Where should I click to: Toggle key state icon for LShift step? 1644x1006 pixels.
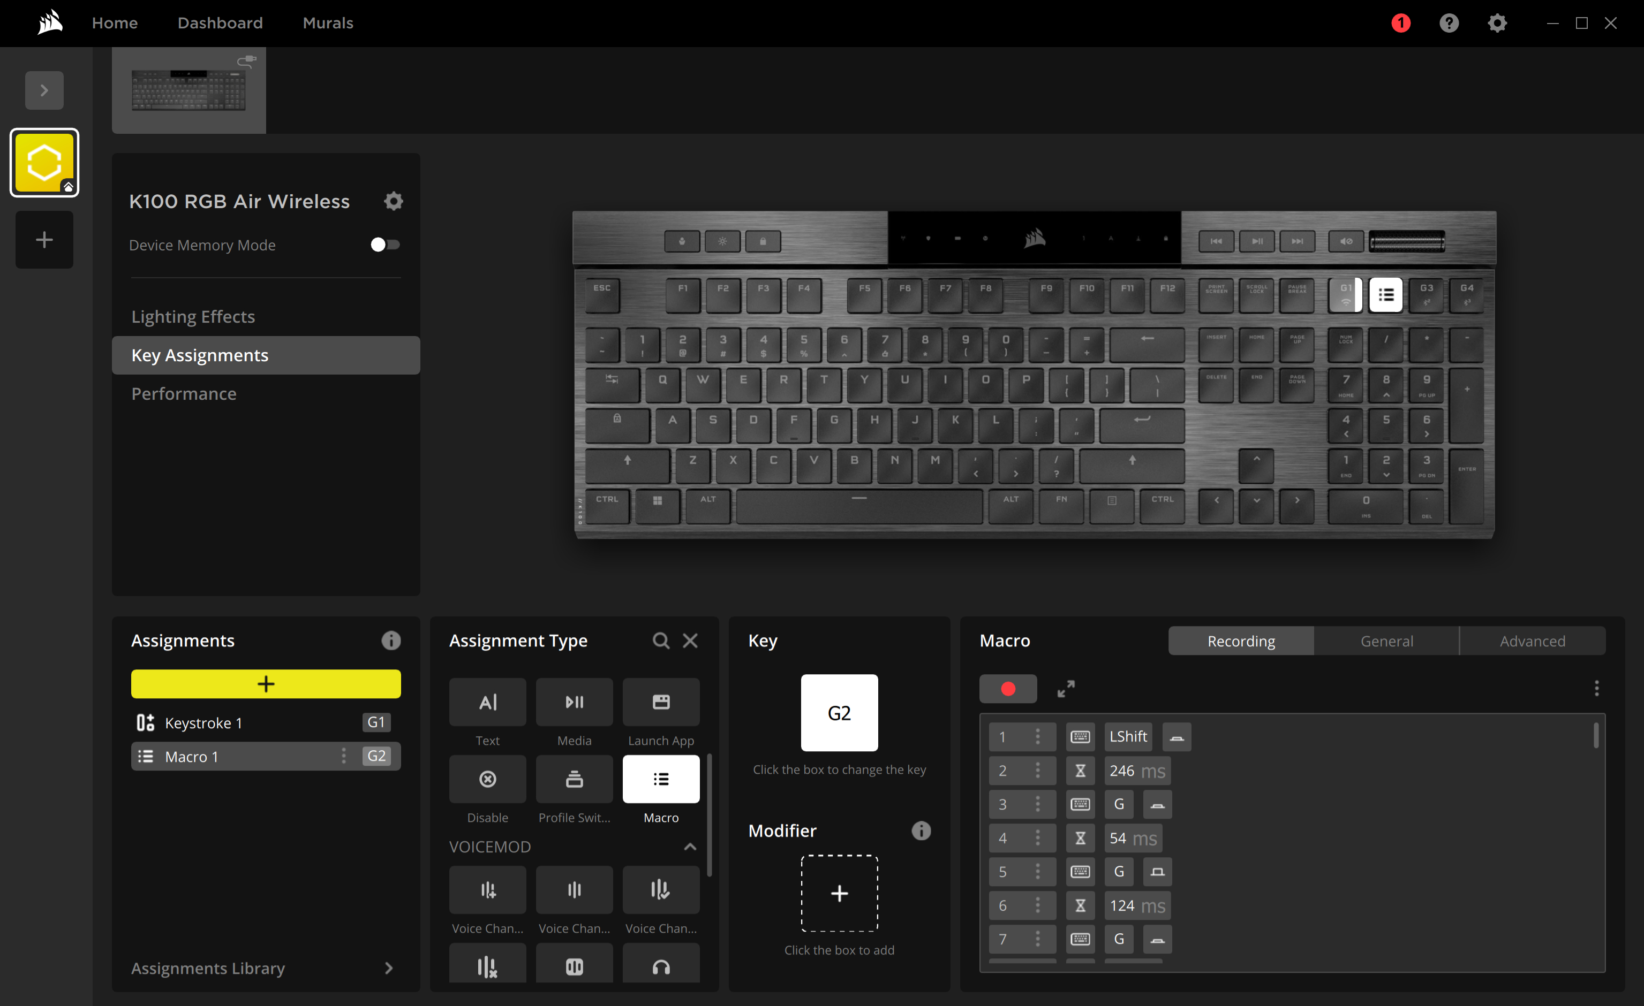click(x=1177, y=737)
